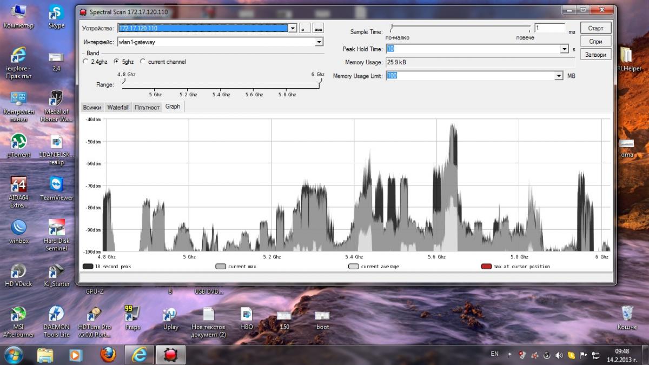The image size is (649, 365).
Task: Click the Затвори button
Action: coord(595,55)
